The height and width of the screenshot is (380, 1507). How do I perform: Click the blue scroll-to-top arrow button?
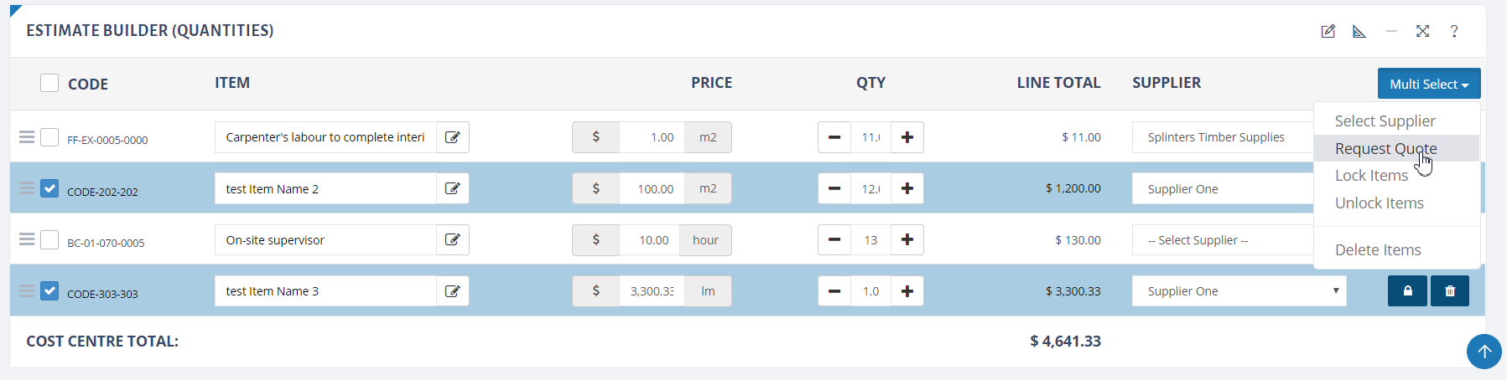(x=1484, y=351)
